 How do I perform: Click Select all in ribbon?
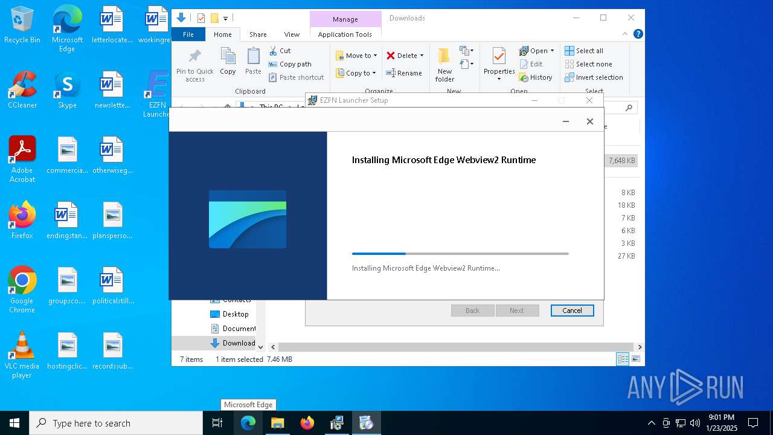584,51
